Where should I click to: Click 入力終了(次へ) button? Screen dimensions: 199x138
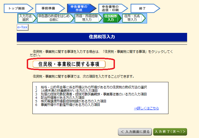click(170, 132)
